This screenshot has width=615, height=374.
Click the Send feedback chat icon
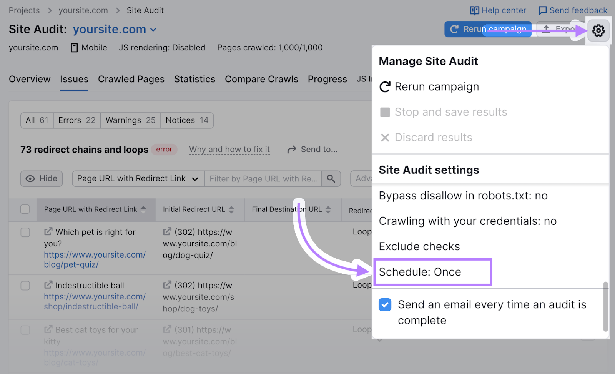click(x=542, y=11)
